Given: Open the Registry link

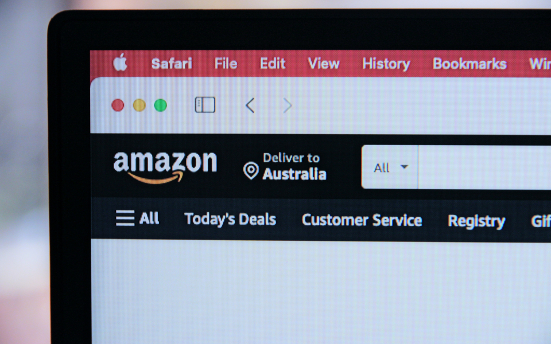Looking at the screenshot, I should pyautogui.click(x=476, y=221).
